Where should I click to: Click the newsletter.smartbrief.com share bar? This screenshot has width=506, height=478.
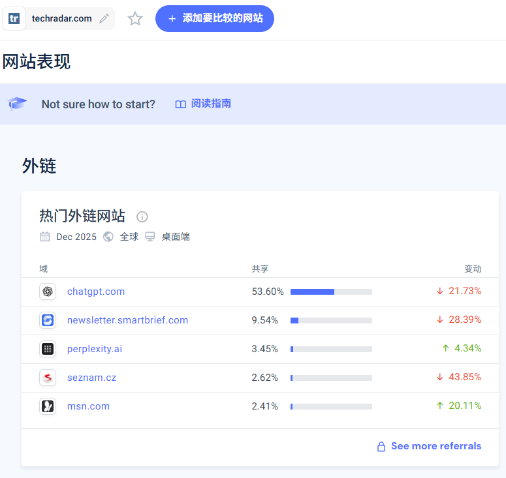(331, 320)
